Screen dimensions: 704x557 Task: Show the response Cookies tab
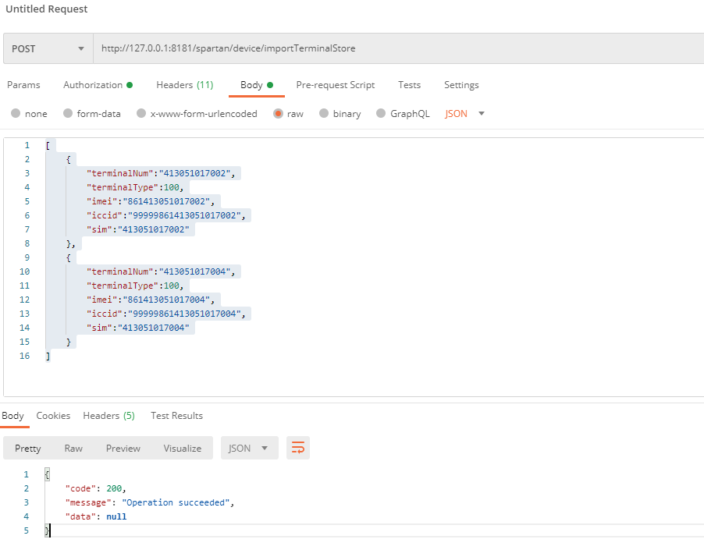point(53,416)
